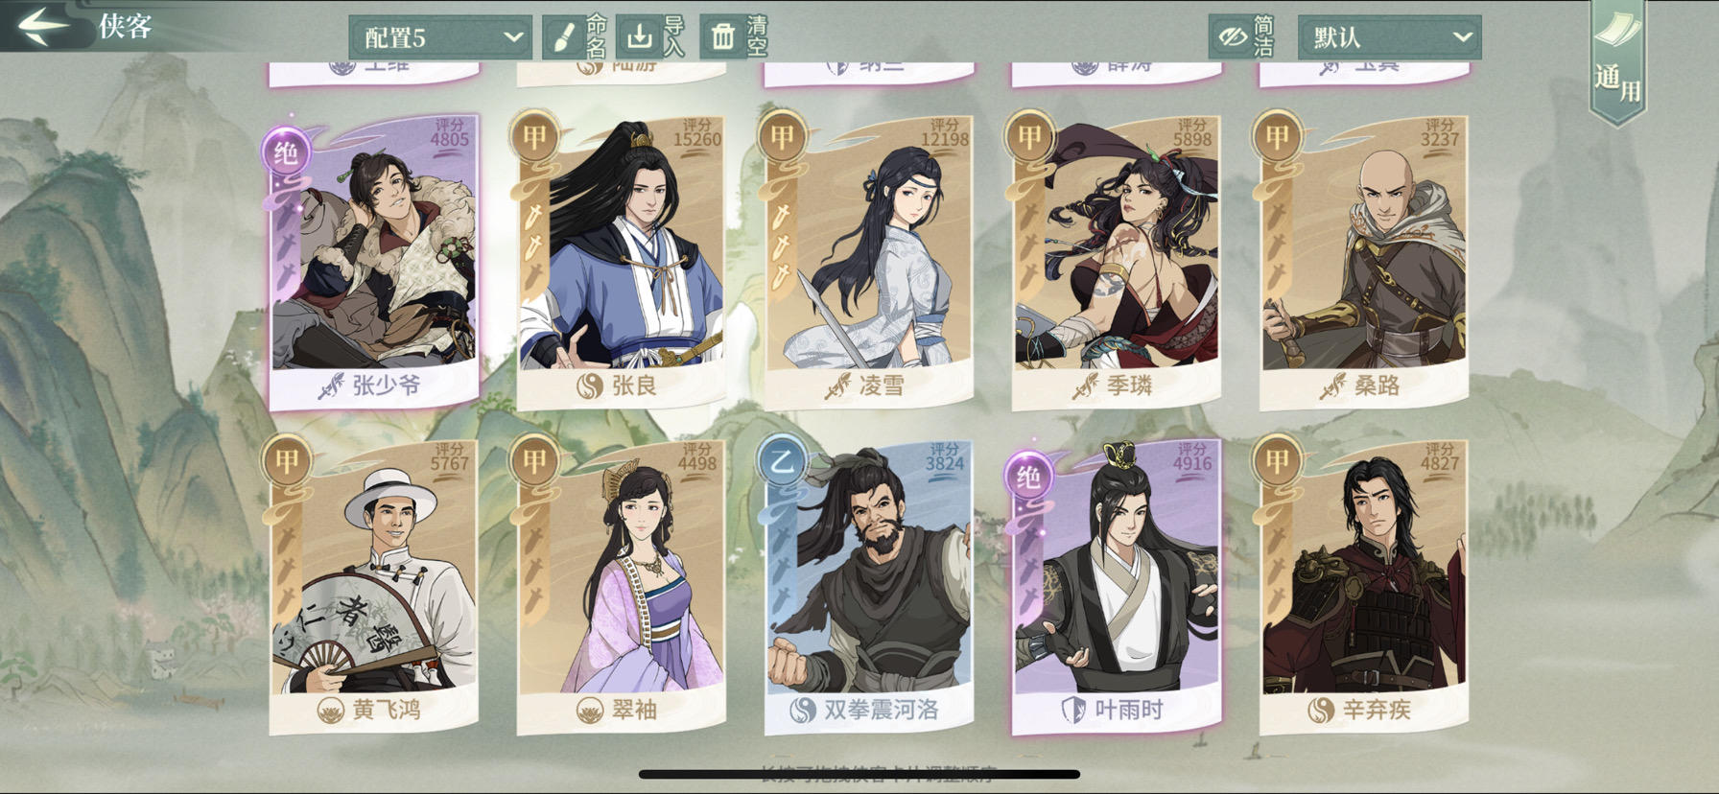Expand the 默认 sorting dropdown
The height and width of the screenshot is (794, 1719).
click(x=1390, y=37)
